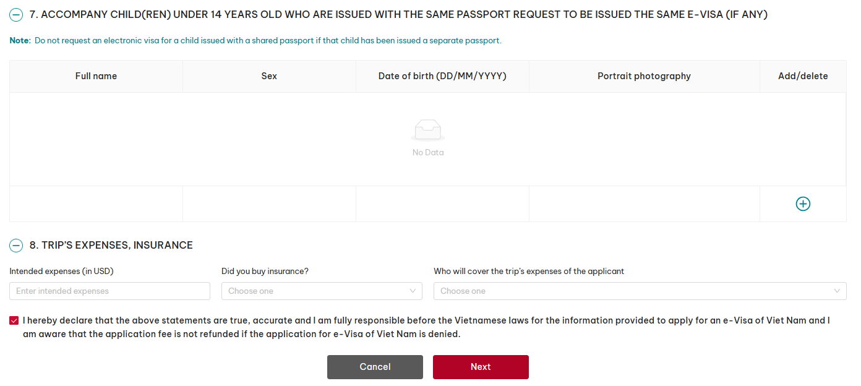Click section 7 heading text
Image resolution: width=861 pixels, height=386 pixels.
tap(398, 14)
